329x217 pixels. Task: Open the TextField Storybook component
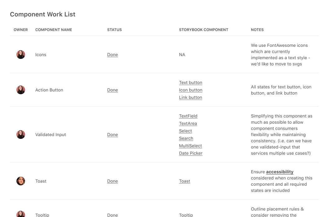coord(188,116)
